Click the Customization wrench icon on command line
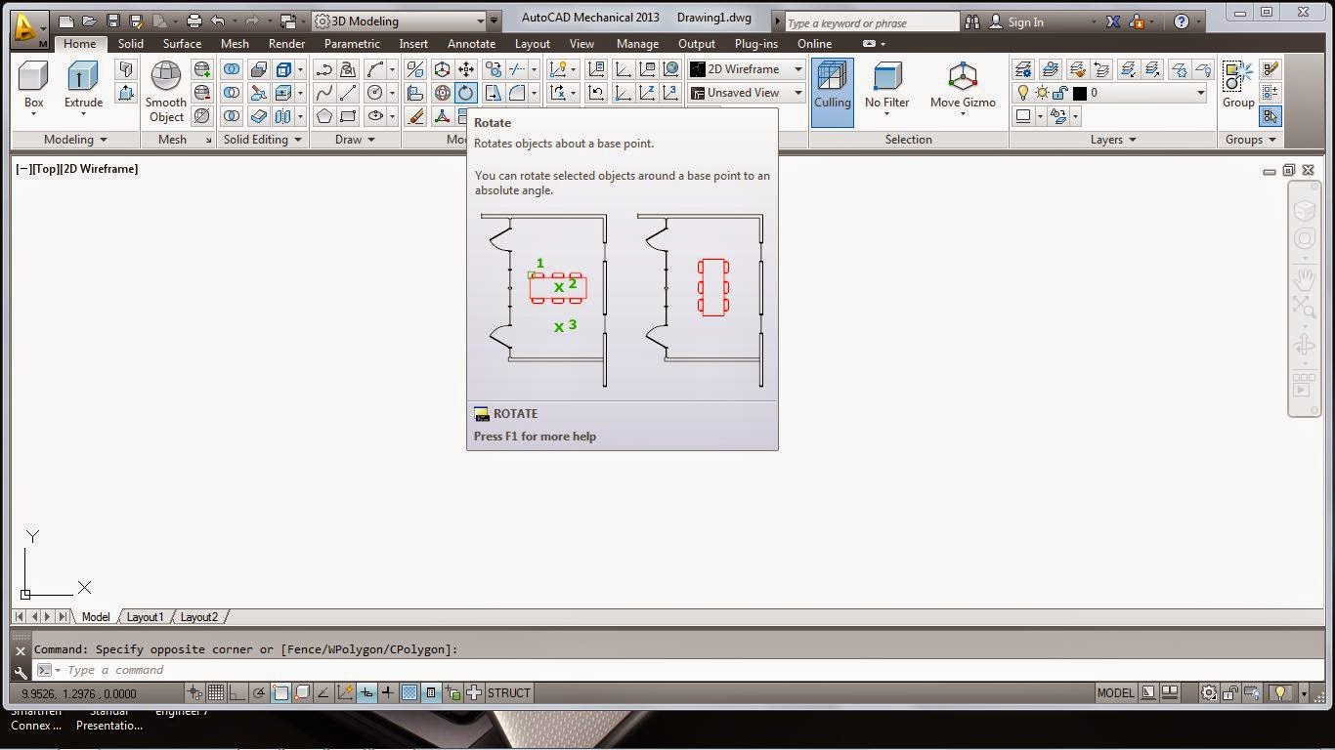Image resolution: width=1335 pixels, height=750 pixels. tap(21, 672)
